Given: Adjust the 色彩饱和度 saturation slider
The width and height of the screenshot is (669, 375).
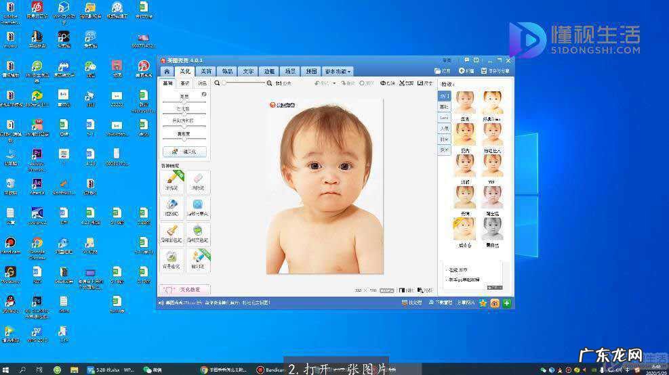Looking at the screenshot, I should click(184, 126).
